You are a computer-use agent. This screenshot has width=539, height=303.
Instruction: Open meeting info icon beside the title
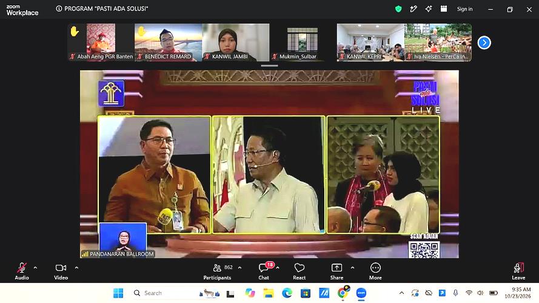(x=59, y=8)
